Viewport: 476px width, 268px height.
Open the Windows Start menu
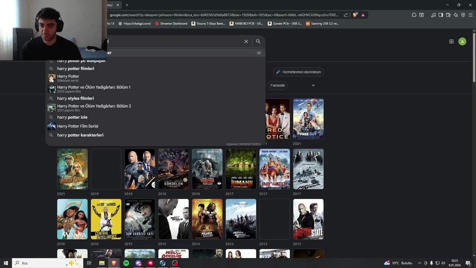click(x=6, y=263)
